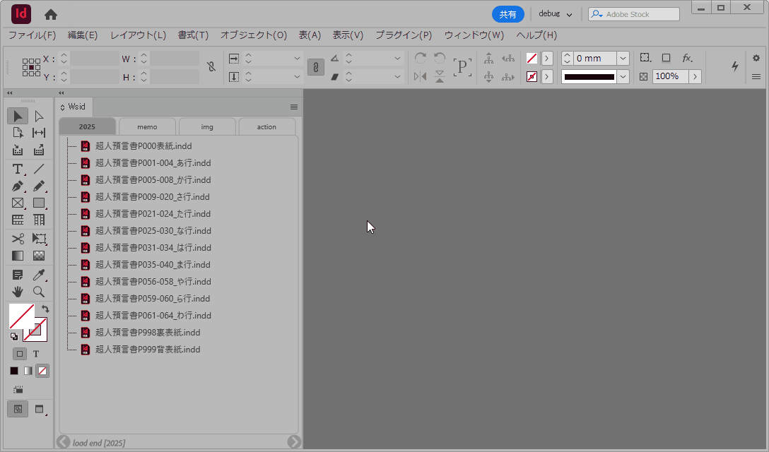
Task: Select the Zoom tool
Action: (x=39, y=291)
